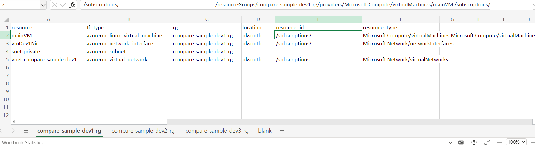Screen dimensions: 535x145
Task: Expand the status bar chevron menu
Action: click(450, 142)
